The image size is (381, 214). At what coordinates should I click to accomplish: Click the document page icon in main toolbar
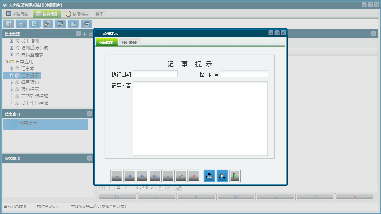coord(35,24)
